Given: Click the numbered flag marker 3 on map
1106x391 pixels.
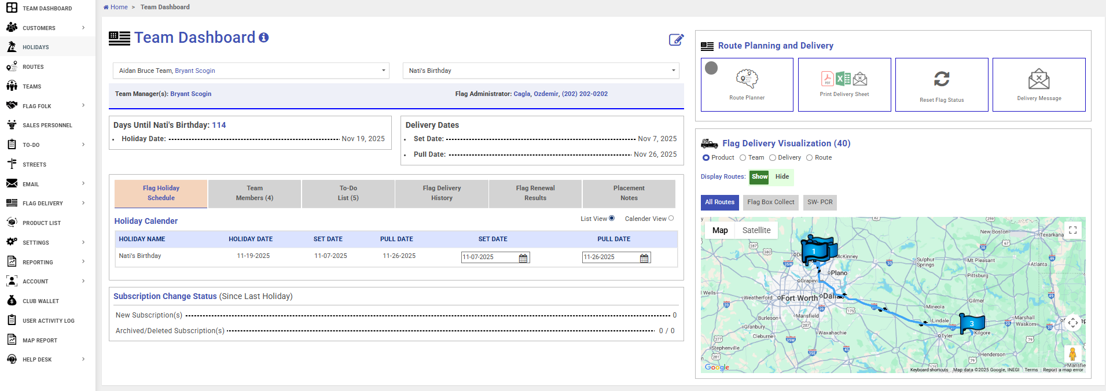Looking at the screenshot, I should point(972,323).
